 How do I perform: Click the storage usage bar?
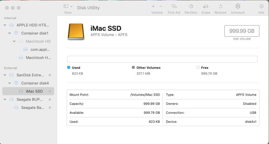tap(162, 59)
